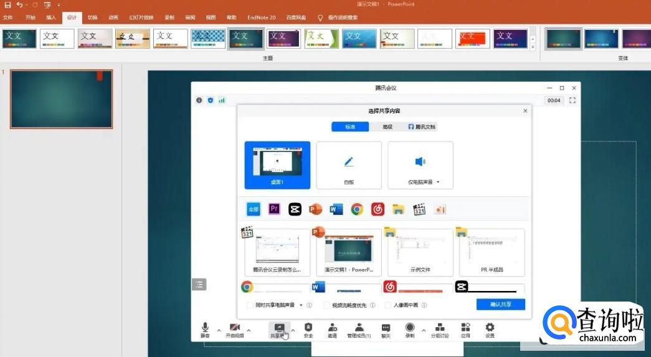Select the 全部 all-apps filter icon
The width and height of the screenshot is (651, 357).
[254, 209]
